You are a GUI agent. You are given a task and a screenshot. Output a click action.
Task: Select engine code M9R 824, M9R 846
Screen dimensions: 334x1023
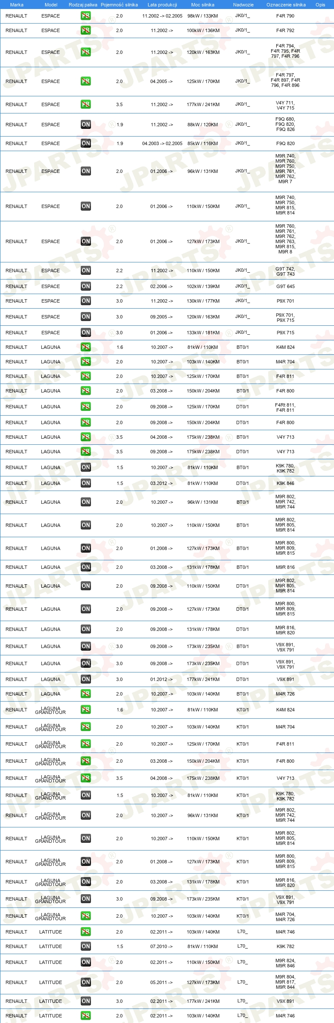coord(285,963)
